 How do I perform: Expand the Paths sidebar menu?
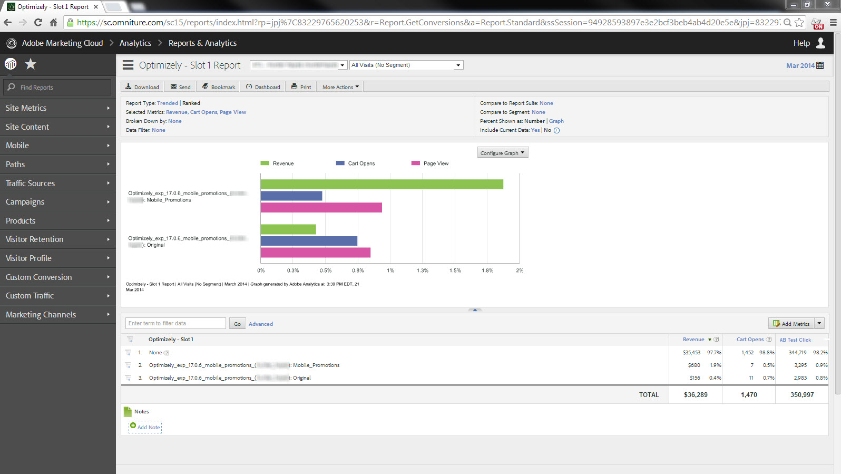pos(58,164)
